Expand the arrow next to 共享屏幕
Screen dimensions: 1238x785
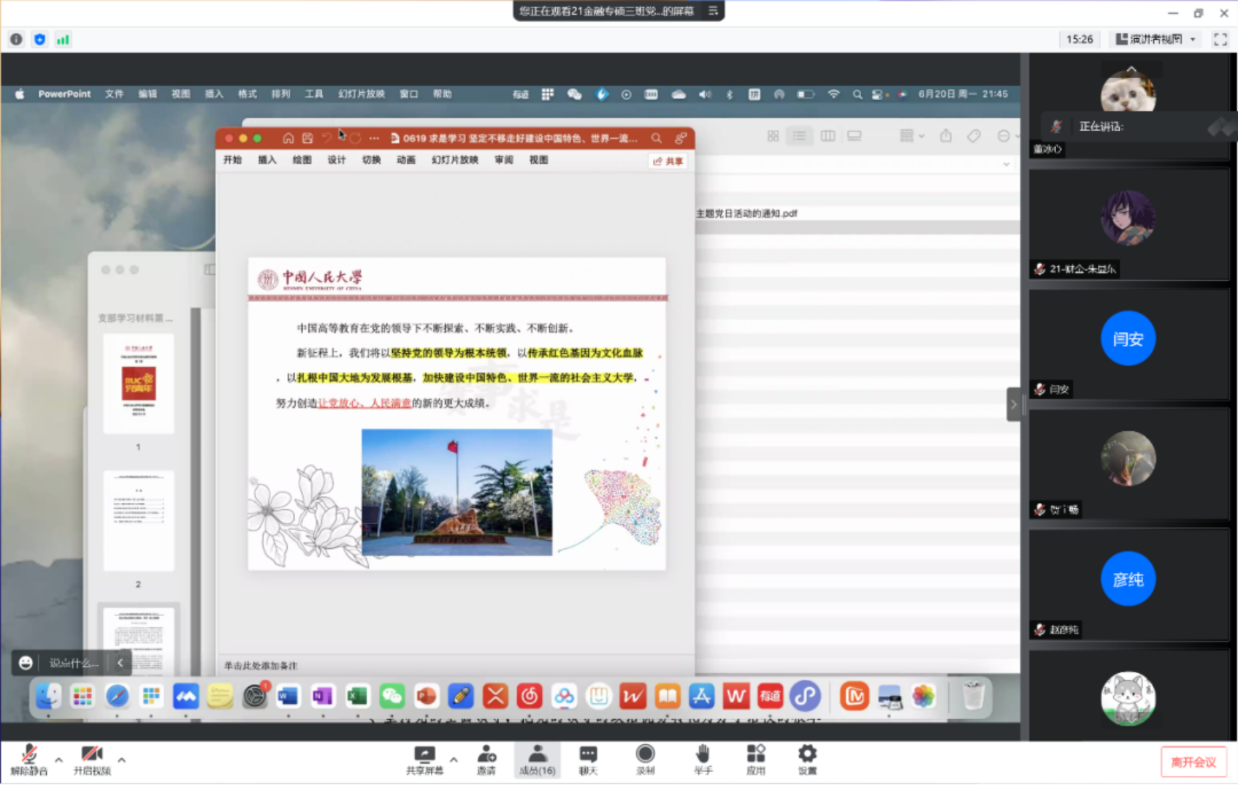coord(454,760)
